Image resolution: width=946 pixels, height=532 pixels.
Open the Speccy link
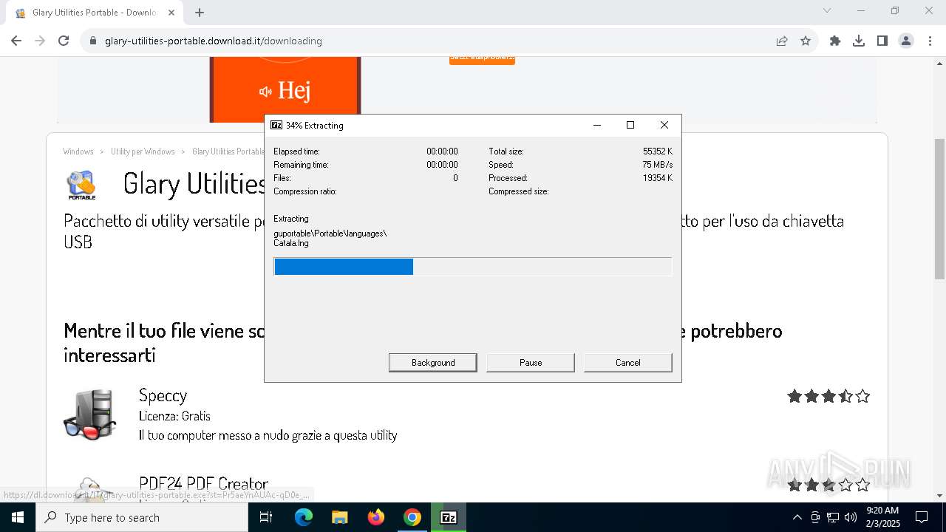163,395
